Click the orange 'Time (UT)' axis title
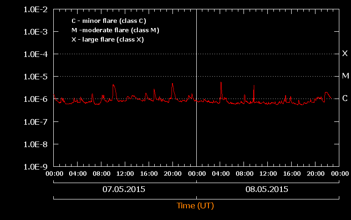 click(x=195, y=206)
